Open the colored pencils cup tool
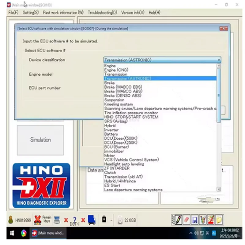The image size is (245, 245). pyautogui.click(x=203, y=220)
